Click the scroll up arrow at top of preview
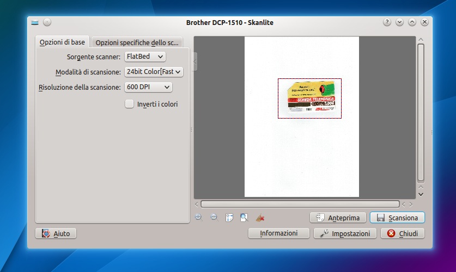 point(421,40)
